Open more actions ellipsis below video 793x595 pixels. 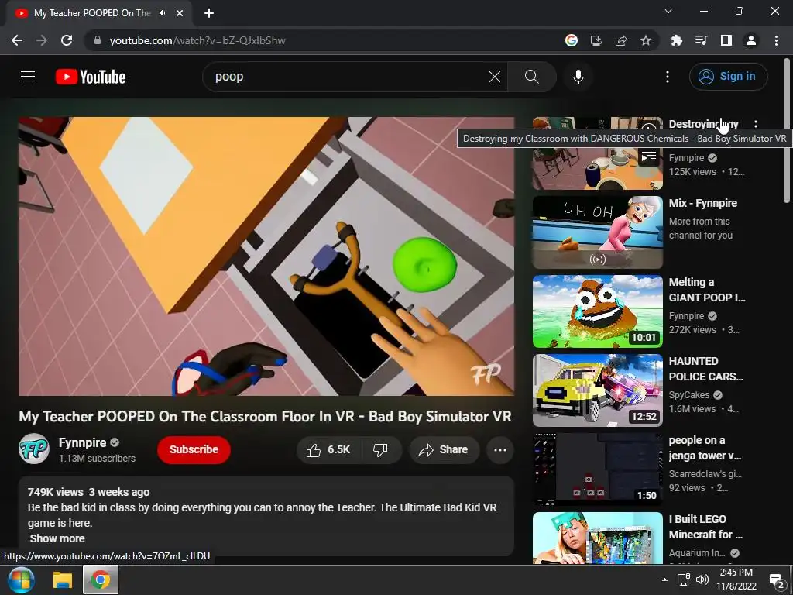[500, 450]
